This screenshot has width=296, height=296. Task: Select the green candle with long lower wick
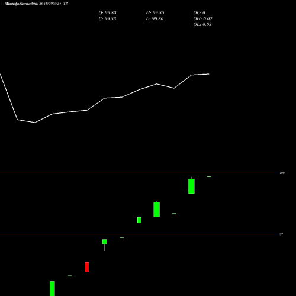[x=105, y=244]
